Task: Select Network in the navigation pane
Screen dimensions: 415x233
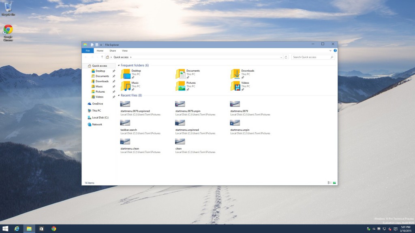Action: point(95,125)
